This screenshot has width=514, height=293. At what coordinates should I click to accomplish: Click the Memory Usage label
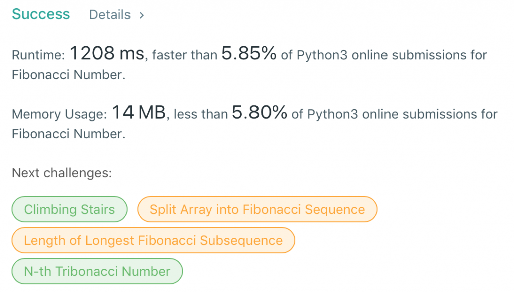point(59,114)
